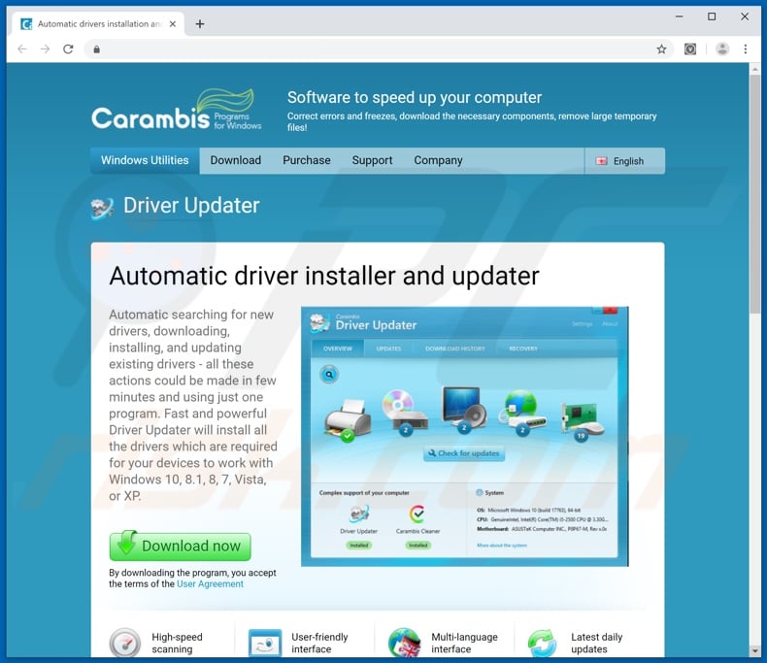
Task: Click the padlock site info icon
Action: [97, 49]
